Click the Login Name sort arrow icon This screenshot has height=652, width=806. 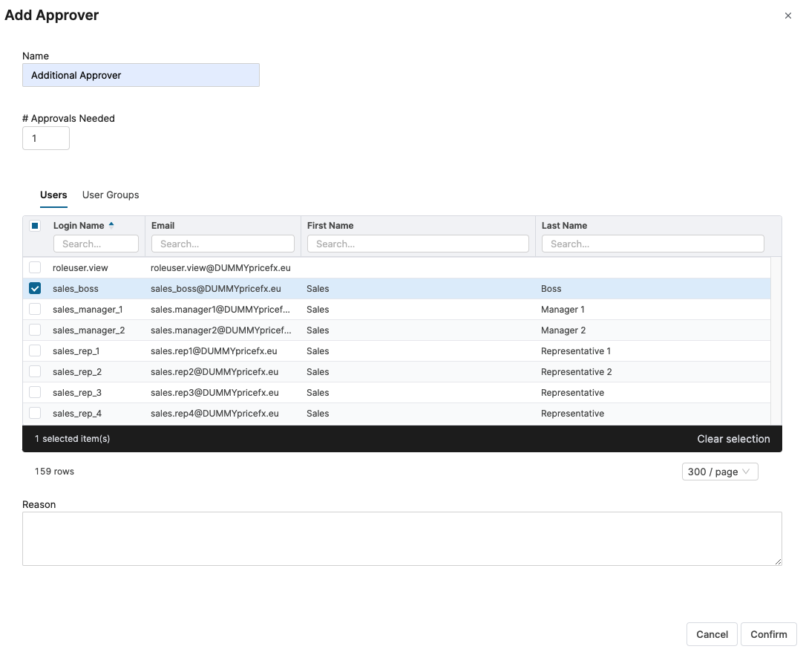click(111, 225)
